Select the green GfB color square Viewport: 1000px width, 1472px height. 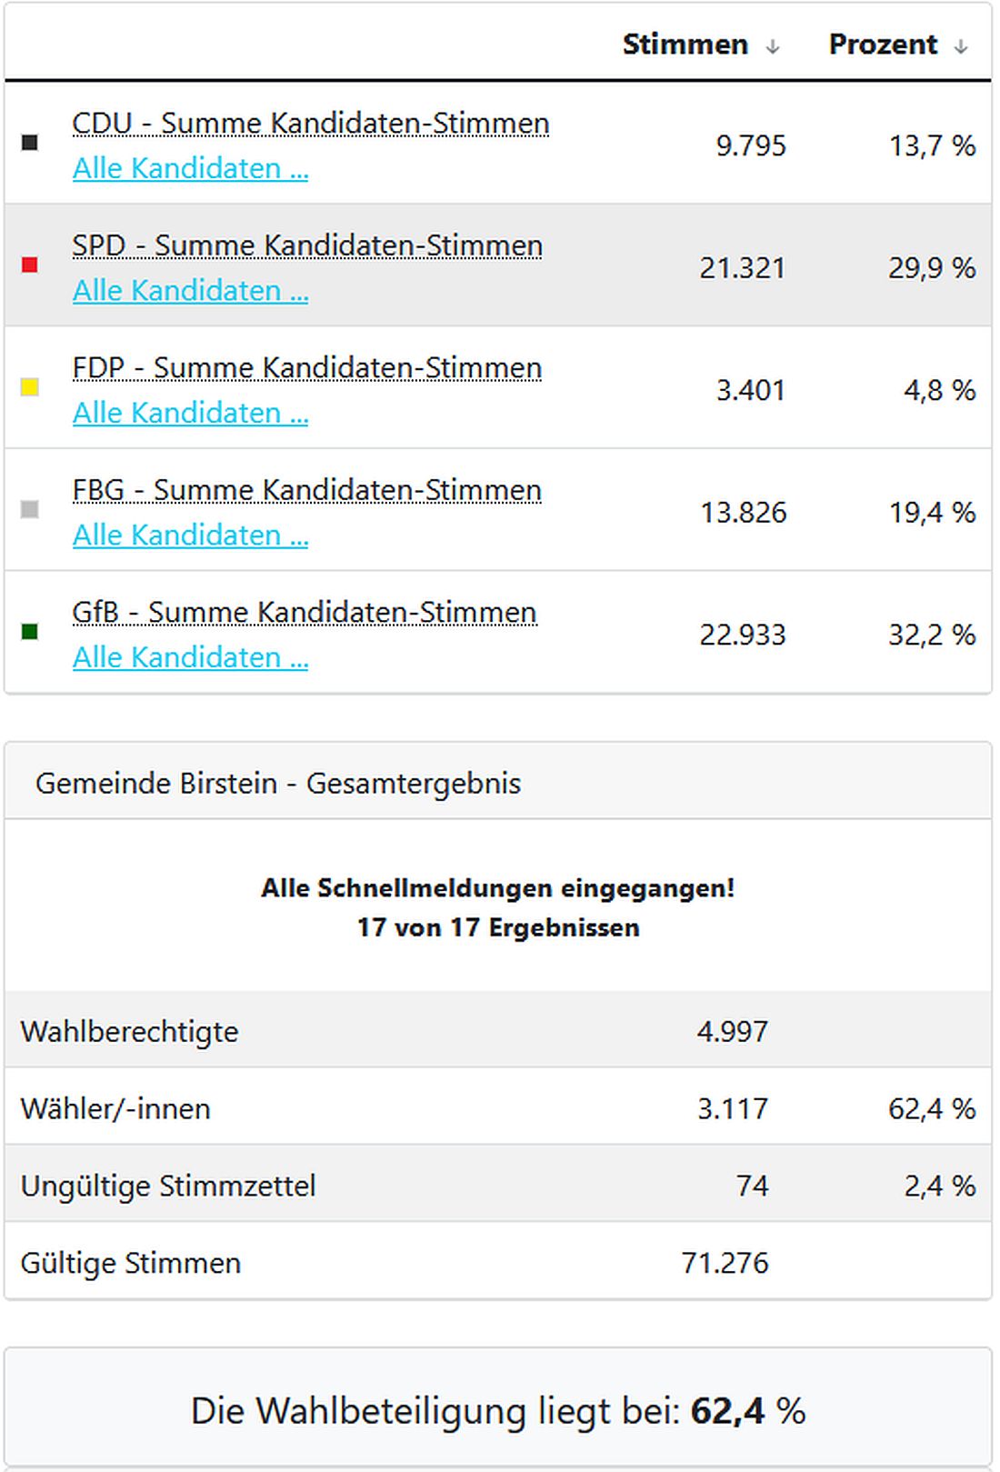pos(30,632)
